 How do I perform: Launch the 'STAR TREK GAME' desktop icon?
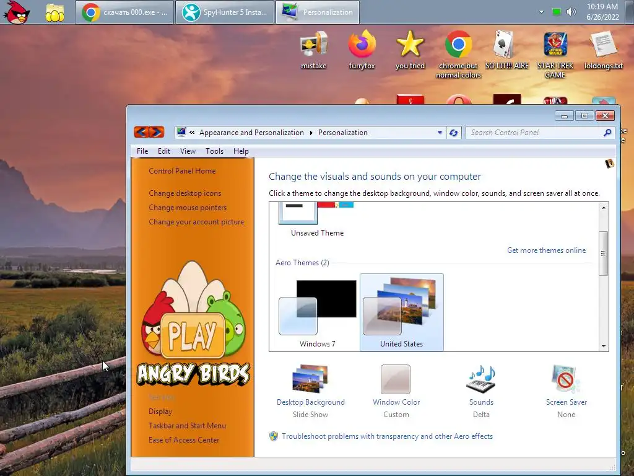(x=555, y=55)
